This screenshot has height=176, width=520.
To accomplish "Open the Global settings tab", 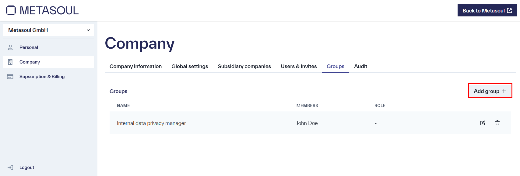I will pyautogui.click(x=190, y=66).
